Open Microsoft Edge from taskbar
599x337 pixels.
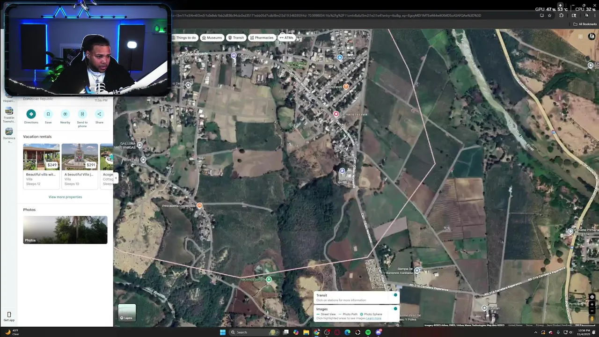coord(347,332)
